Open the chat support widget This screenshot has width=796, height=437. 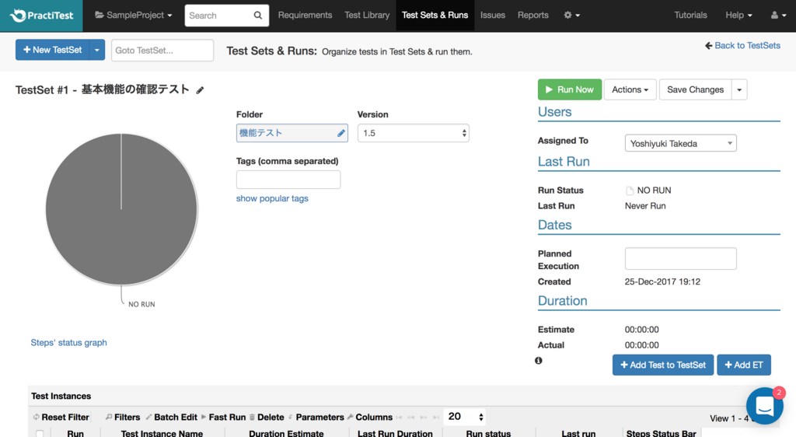pos(765,406)
